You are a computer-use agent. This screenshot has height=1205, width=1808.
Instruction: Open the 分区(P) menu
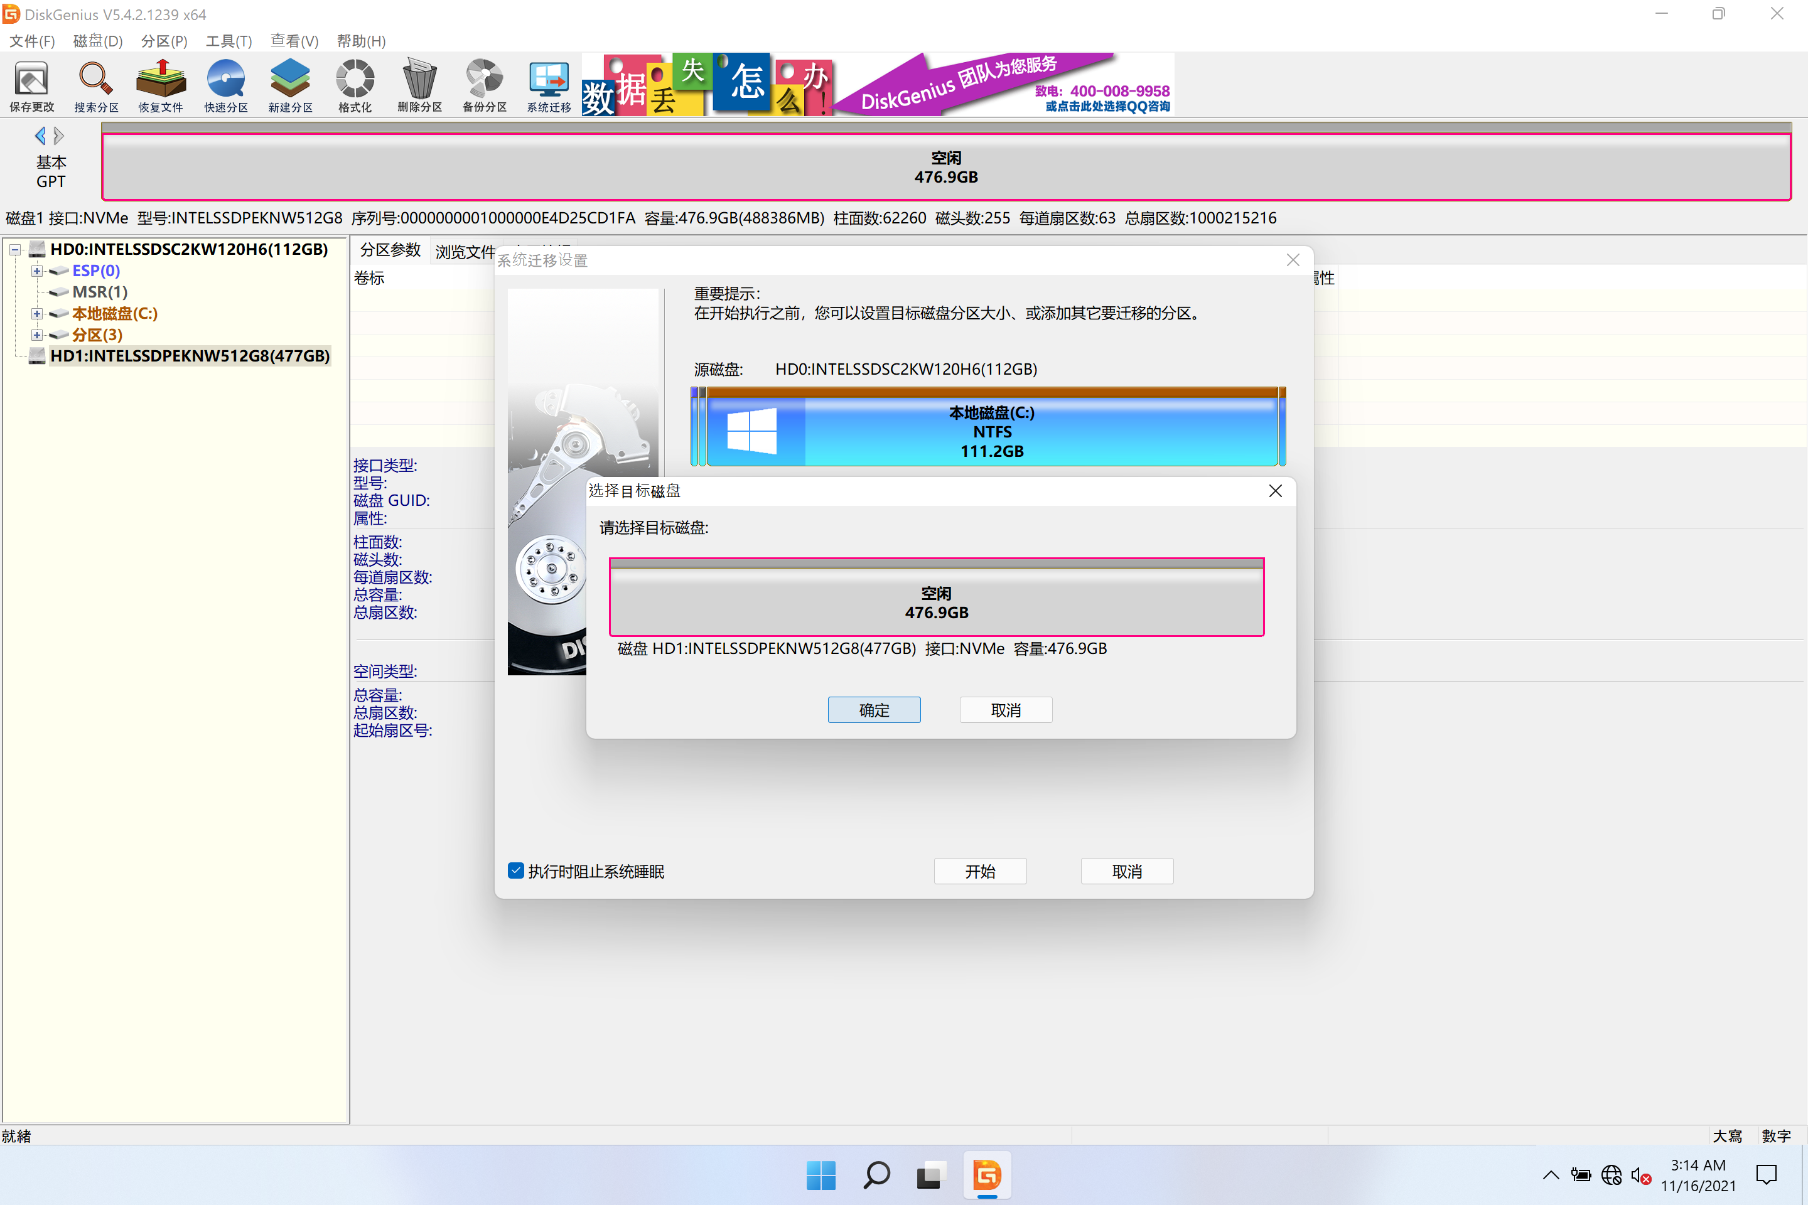click(164, 41)
